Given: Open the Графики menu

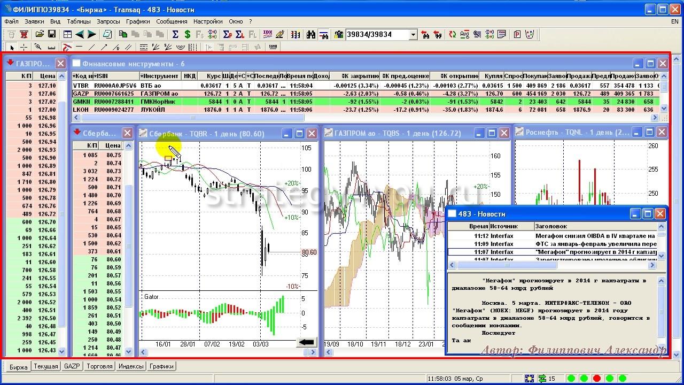Looking at the screenshot, I should tap(138, 21).
